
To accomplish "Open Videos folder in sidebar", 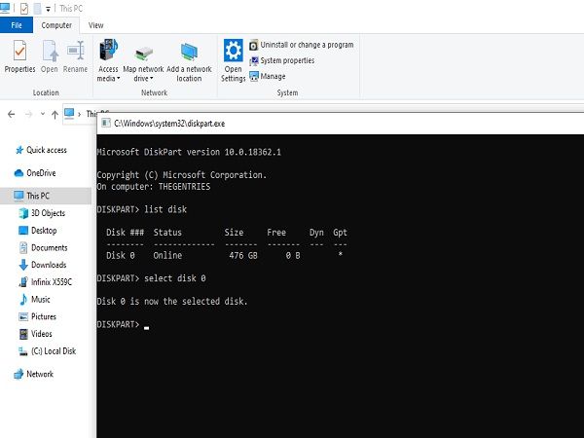I will (x=36, y=334).
